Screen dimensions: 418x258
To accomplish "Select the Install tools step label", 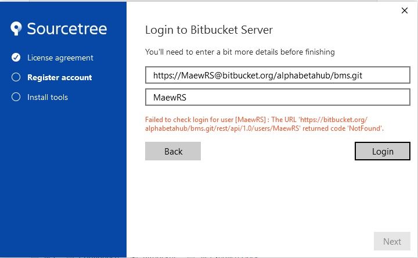I will tap(48, 97).
